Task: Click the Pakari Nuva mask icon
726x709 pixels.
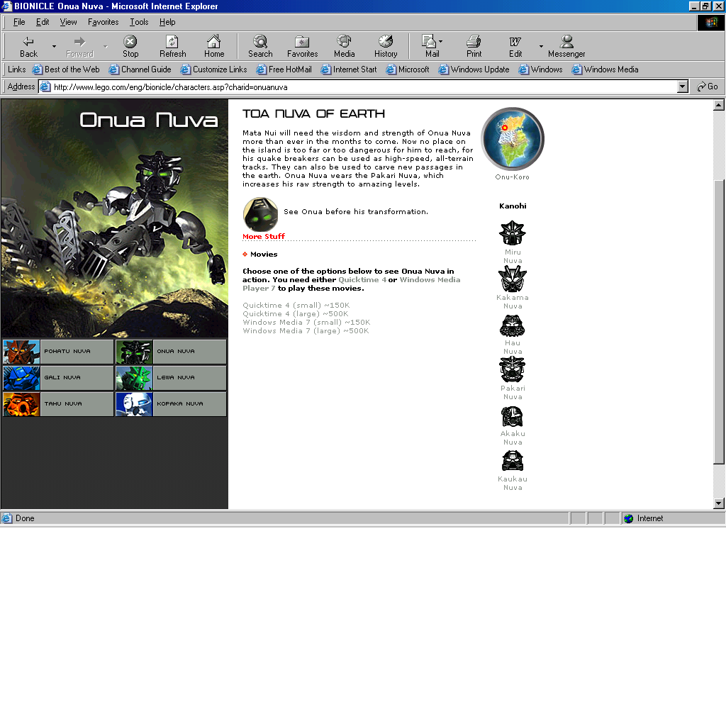Action: (x=512, y=369)
